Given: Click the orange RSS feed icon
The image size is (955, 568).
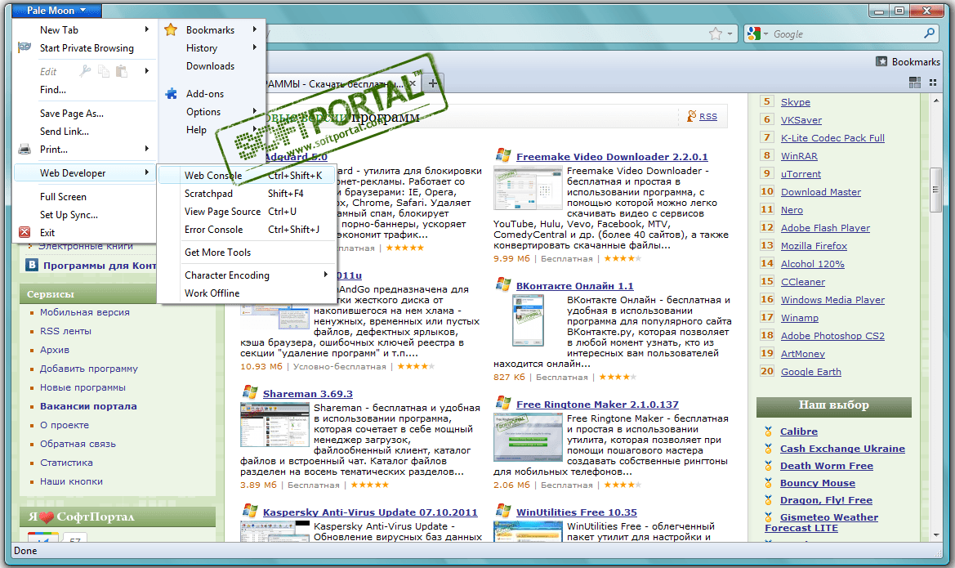Looking at the screenshot, I should (x=691, y=116).
